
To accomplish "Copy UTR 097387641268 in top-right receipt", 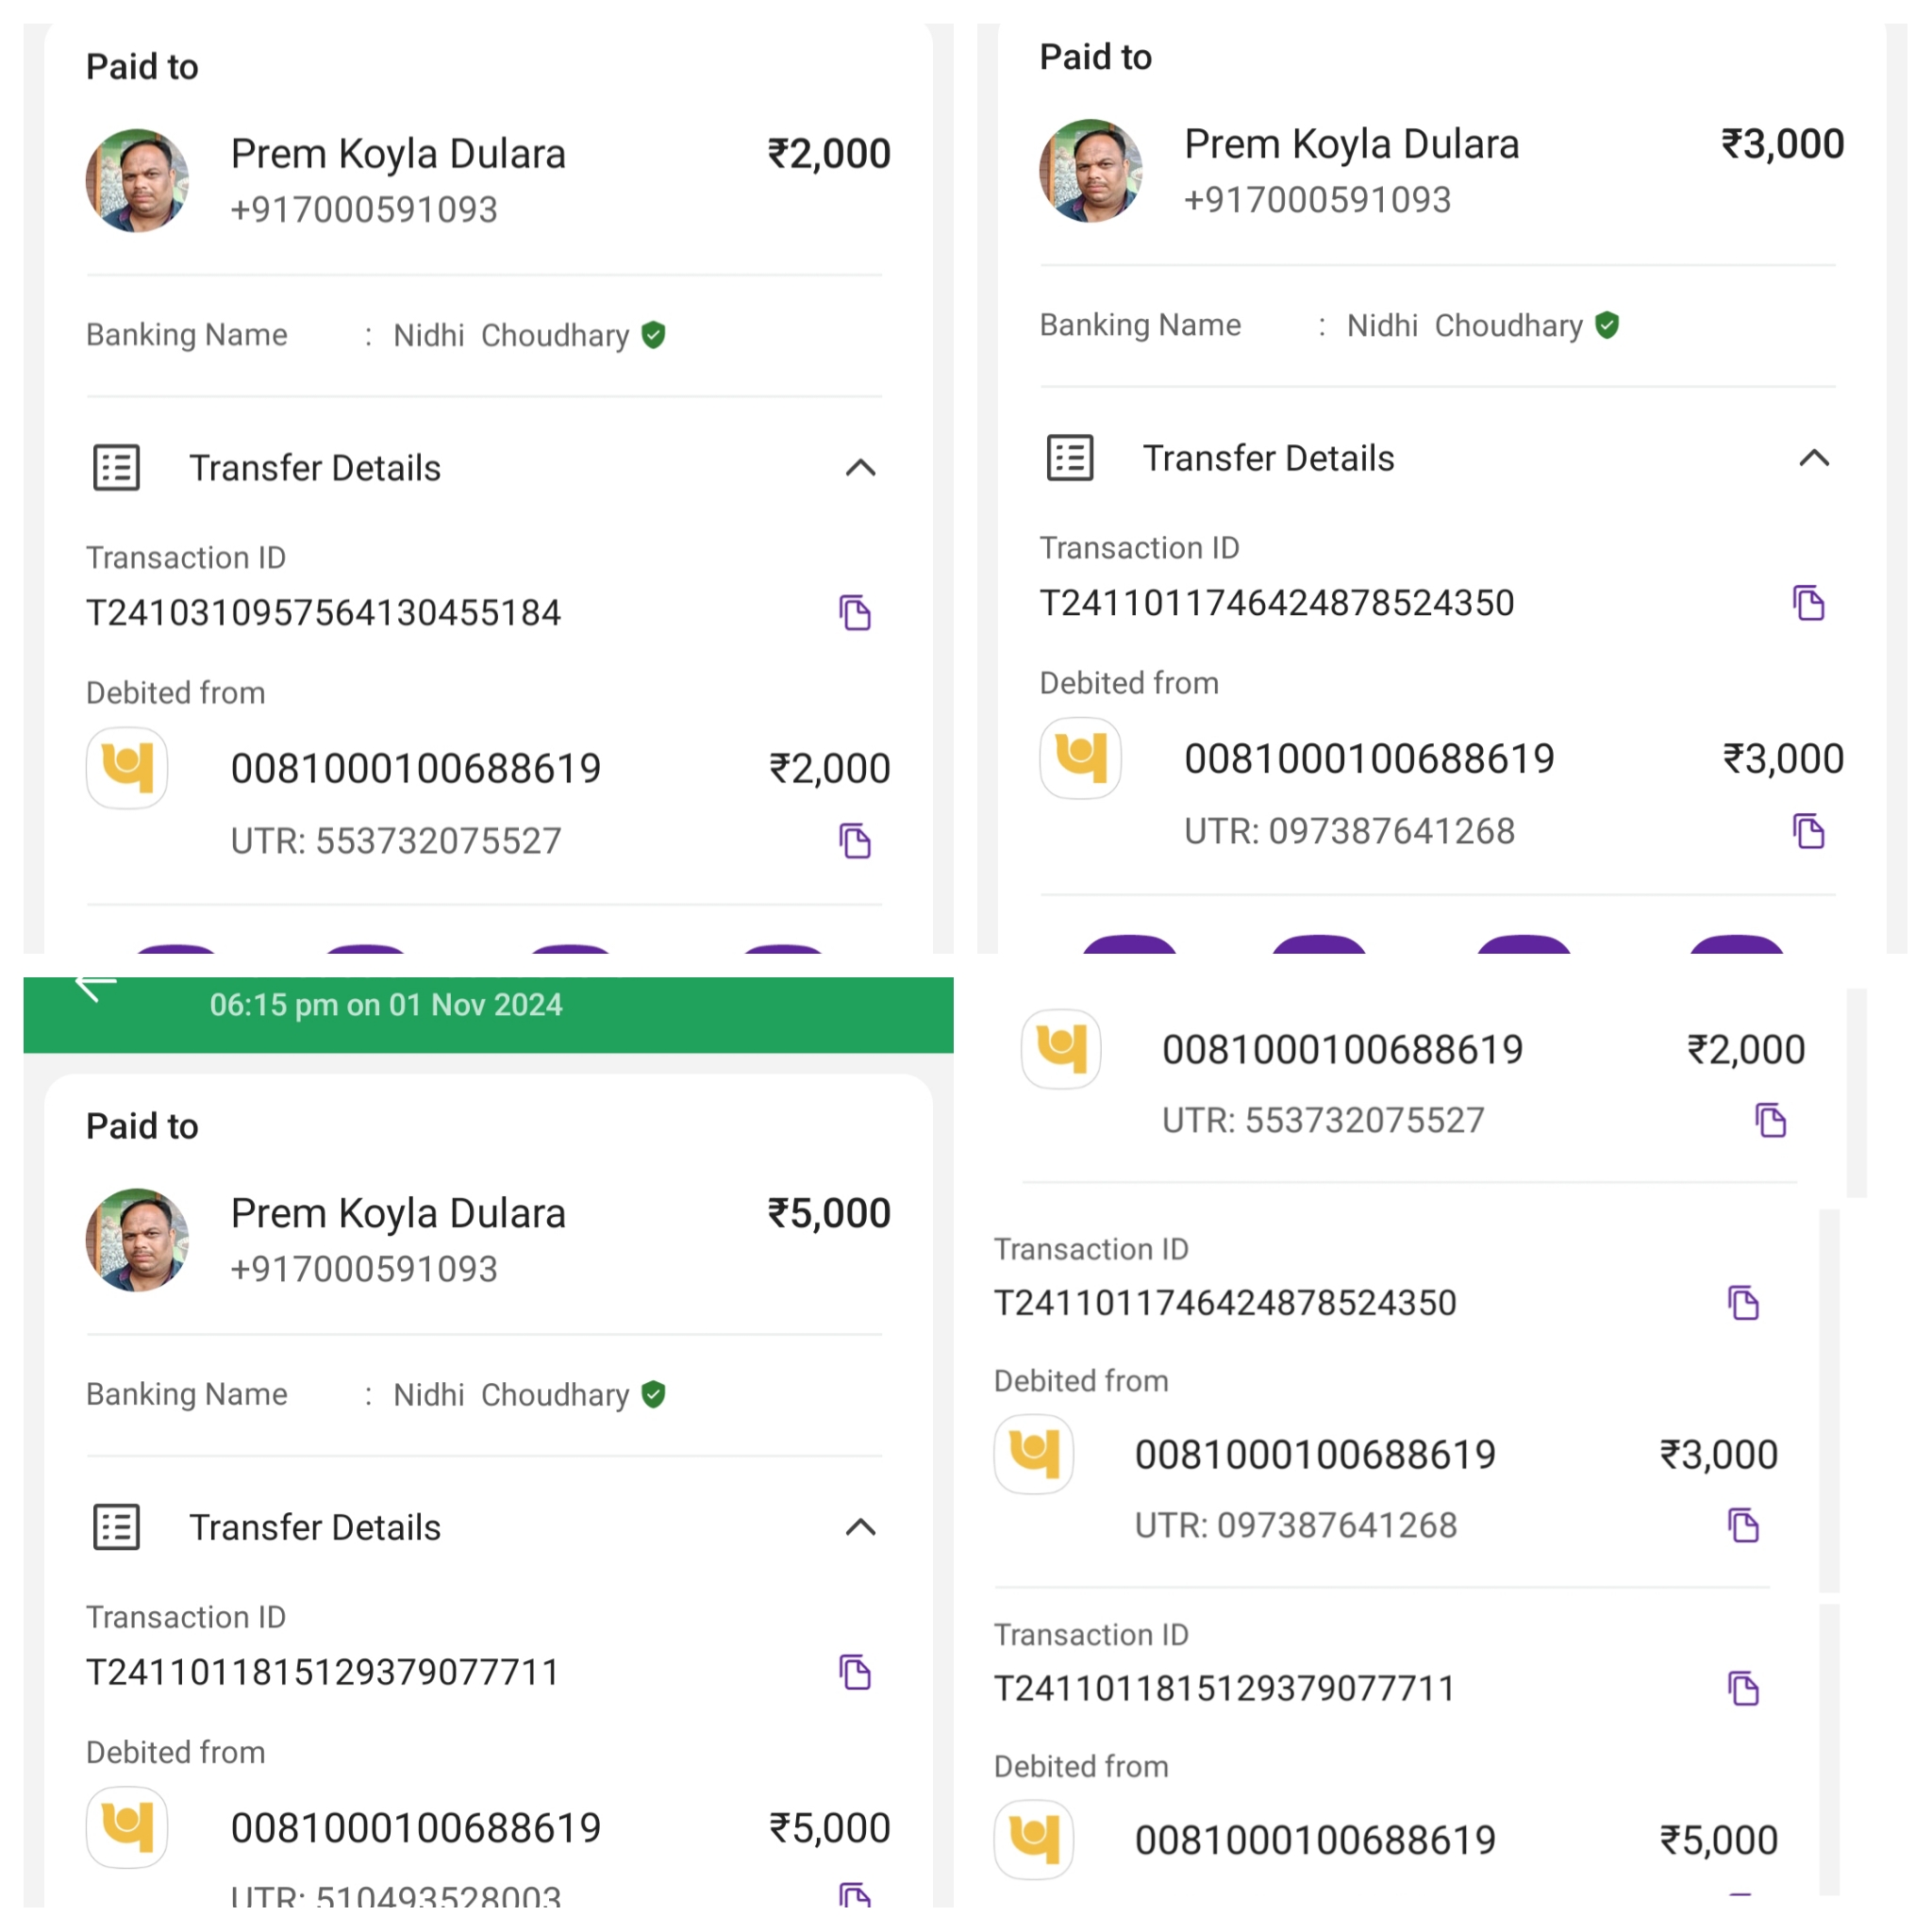I will click(x=1809, y=831).
